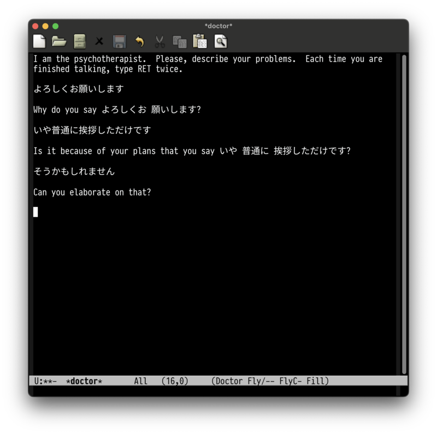437x434 pixels.
Task: Open a file using the folder icon
Action: click(59, 41)
